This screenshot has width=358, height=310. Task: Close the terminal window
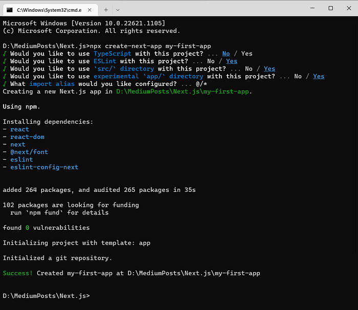pos(349,8)
